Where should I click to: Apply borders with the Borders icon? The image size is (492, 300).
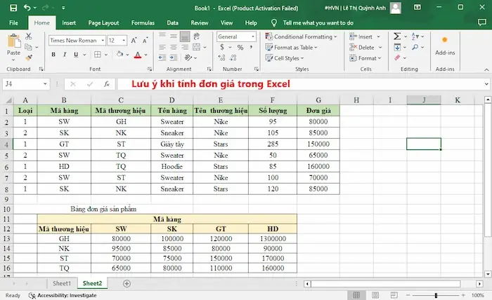click(98, 55)
